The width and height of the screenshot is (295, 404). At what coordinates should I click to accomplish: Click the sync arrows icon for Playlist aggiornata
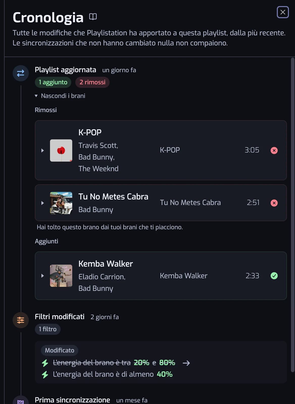(x=21, y=73)
